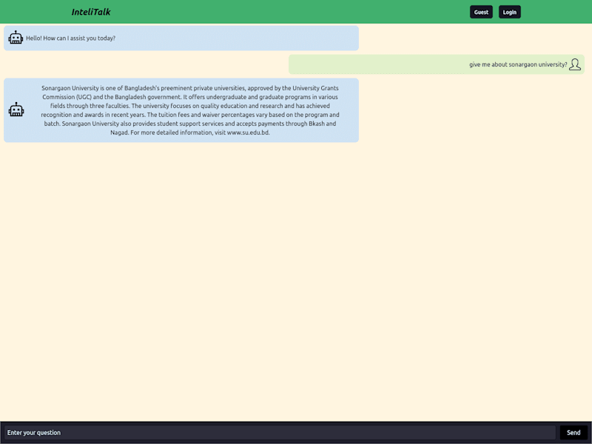Image resolution: width=592 pixels, height=444 pixels.
Task: Click the line starting 'fields through three faculties'
Action: 190,106
